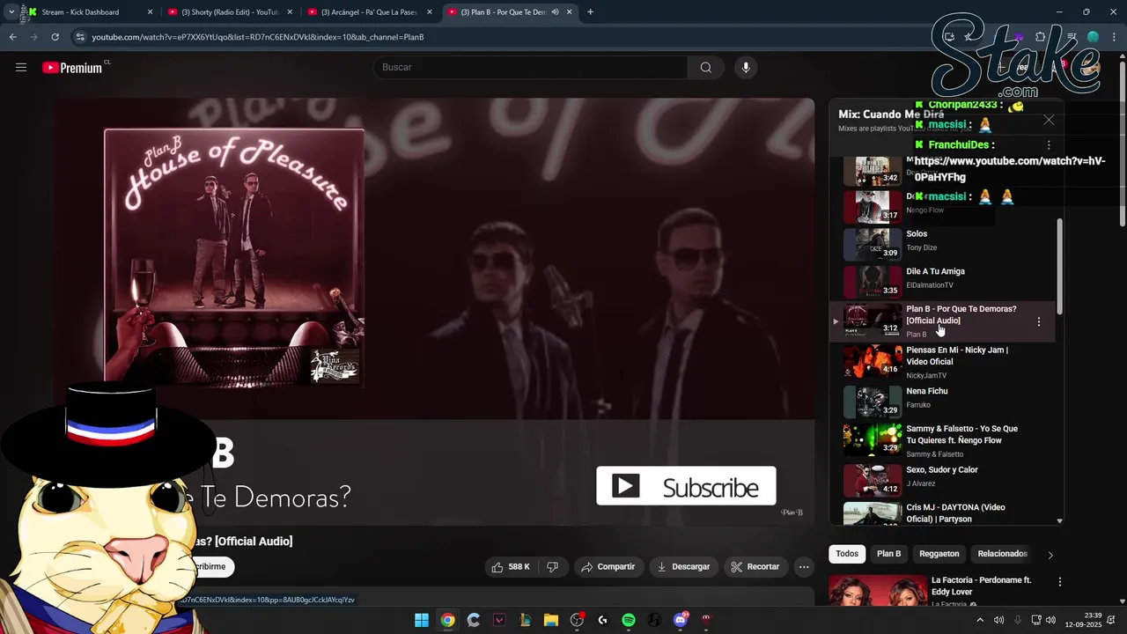The image size is (1127, 634).
Task: Toggle microphone tray icon
Action: pyautogui.click(x=1017, y=620)
